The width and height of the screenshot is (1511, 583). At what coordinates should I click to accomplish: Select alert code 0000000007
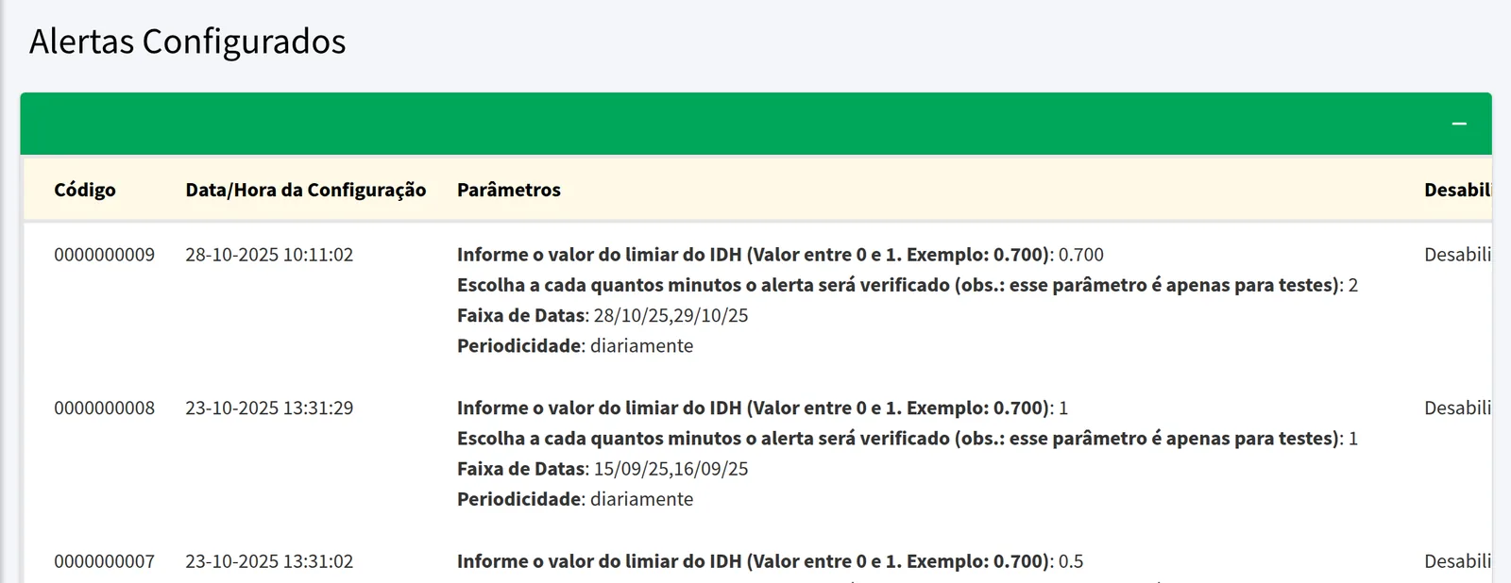tap(104, 561)
